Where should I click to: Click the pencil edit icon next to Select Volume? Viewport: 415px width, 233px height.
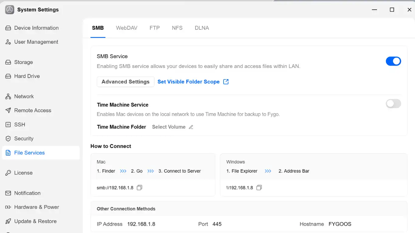(191, 127)
